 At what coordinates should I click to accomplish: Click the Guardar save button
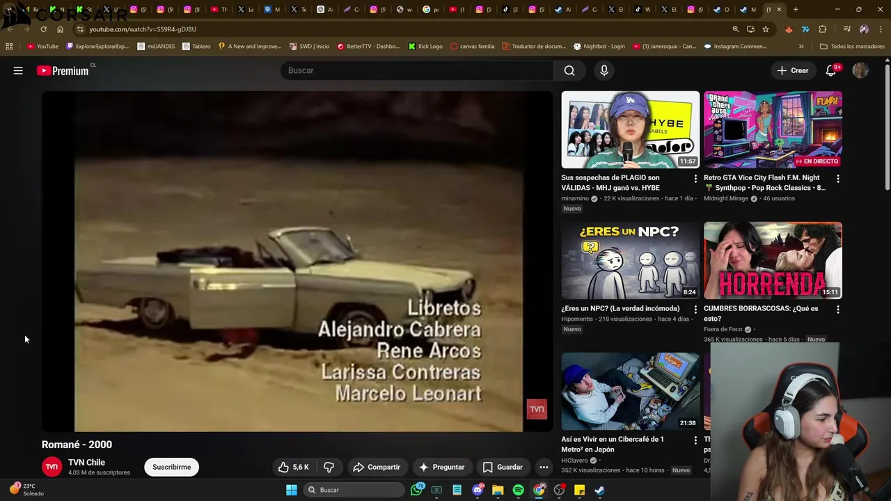pos(503,467)
